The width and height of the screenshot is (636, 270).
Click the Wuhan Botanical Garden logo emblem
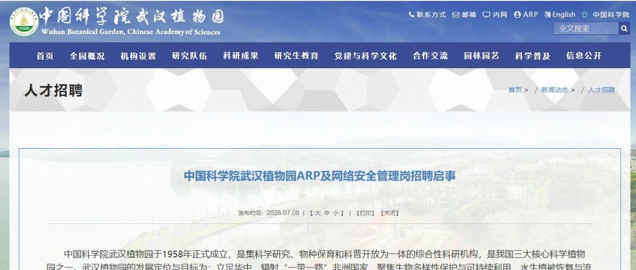[x=24, y=21]
